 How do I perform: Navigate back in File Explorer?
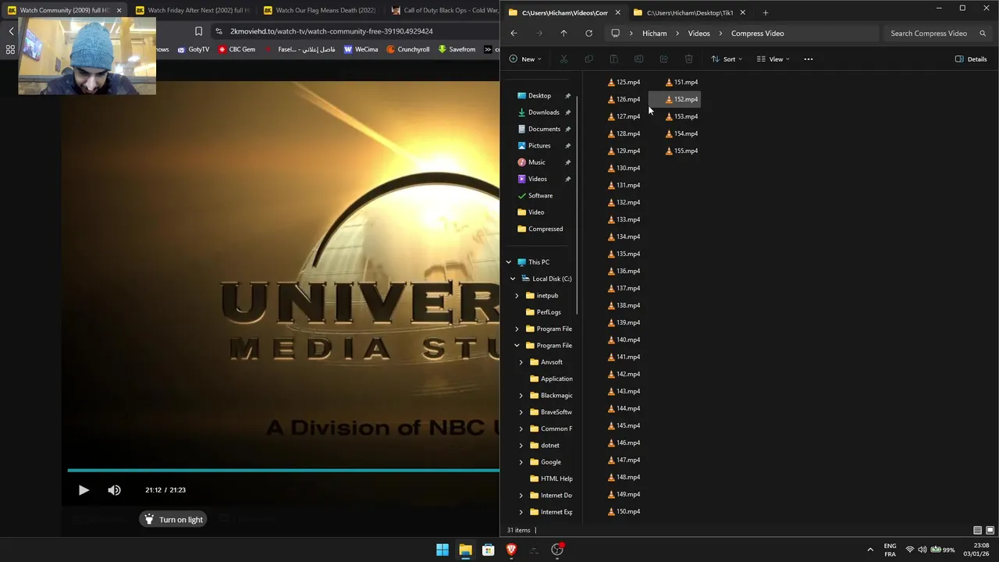(x=514, y=34)
